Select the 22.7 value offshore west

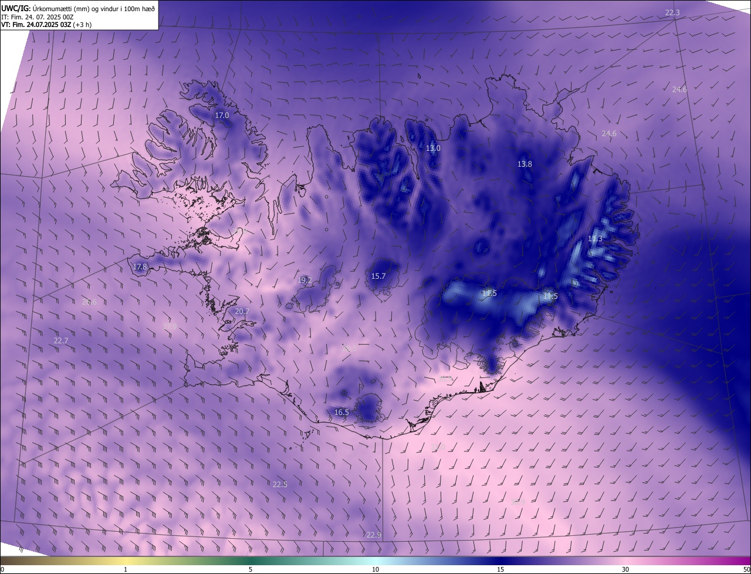(x=61, y=341)
